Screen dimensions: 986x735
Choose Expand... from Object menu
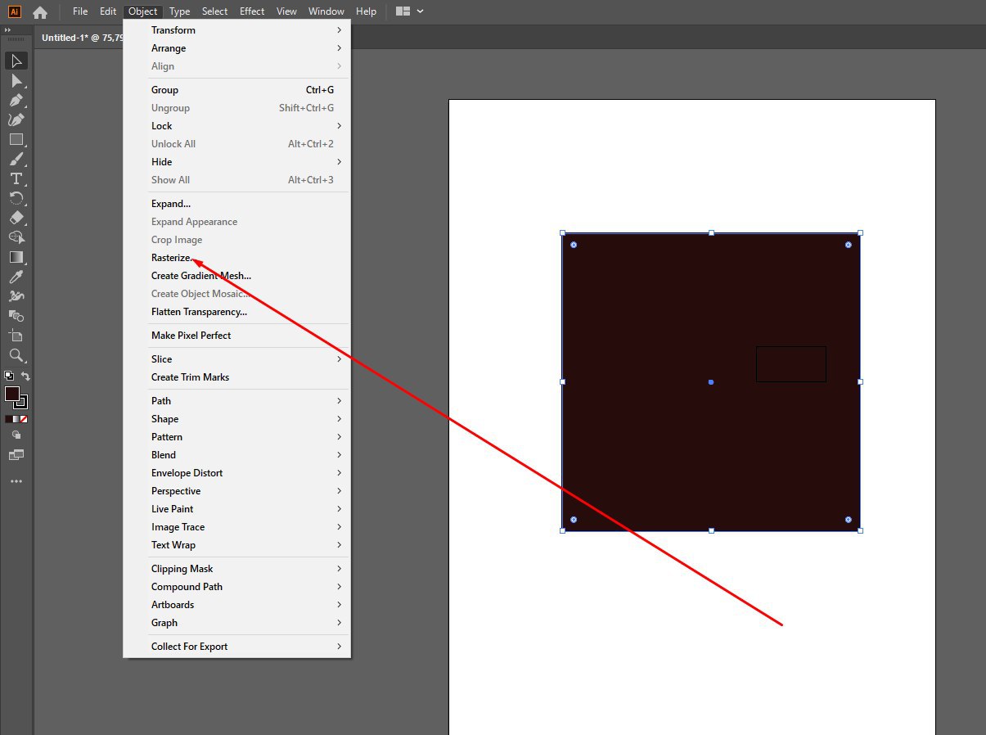coord(236,204)
